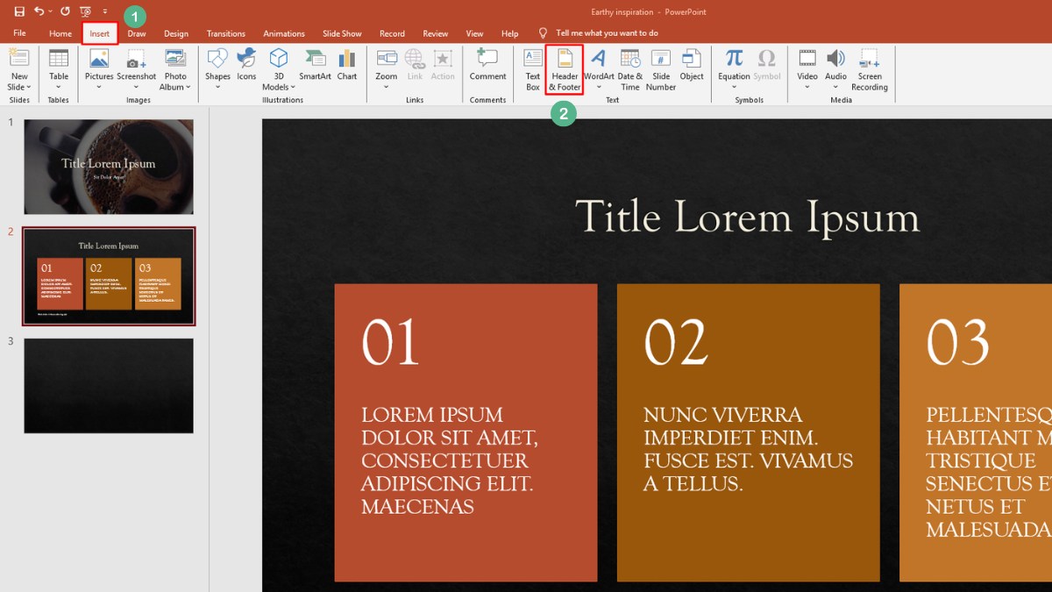Open the Help tab
The height and width of the screenshot is (592, 1052).
510,33
